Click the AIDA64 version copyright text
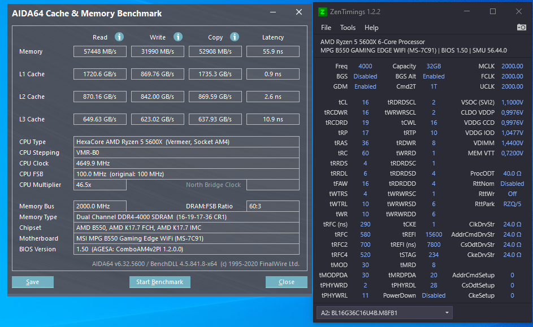Image resolution: width=533 pixels, height=327 pixels. (196, 264)
